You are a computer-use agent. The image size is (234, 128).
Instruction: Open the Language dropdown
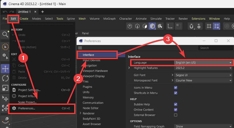(203, 63)
